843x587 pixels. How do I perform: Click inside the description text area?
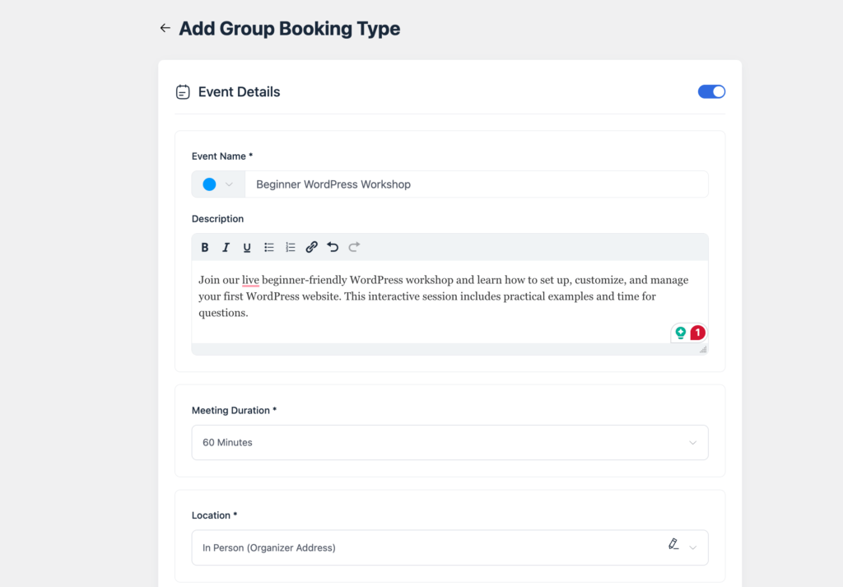coord(449,302)
